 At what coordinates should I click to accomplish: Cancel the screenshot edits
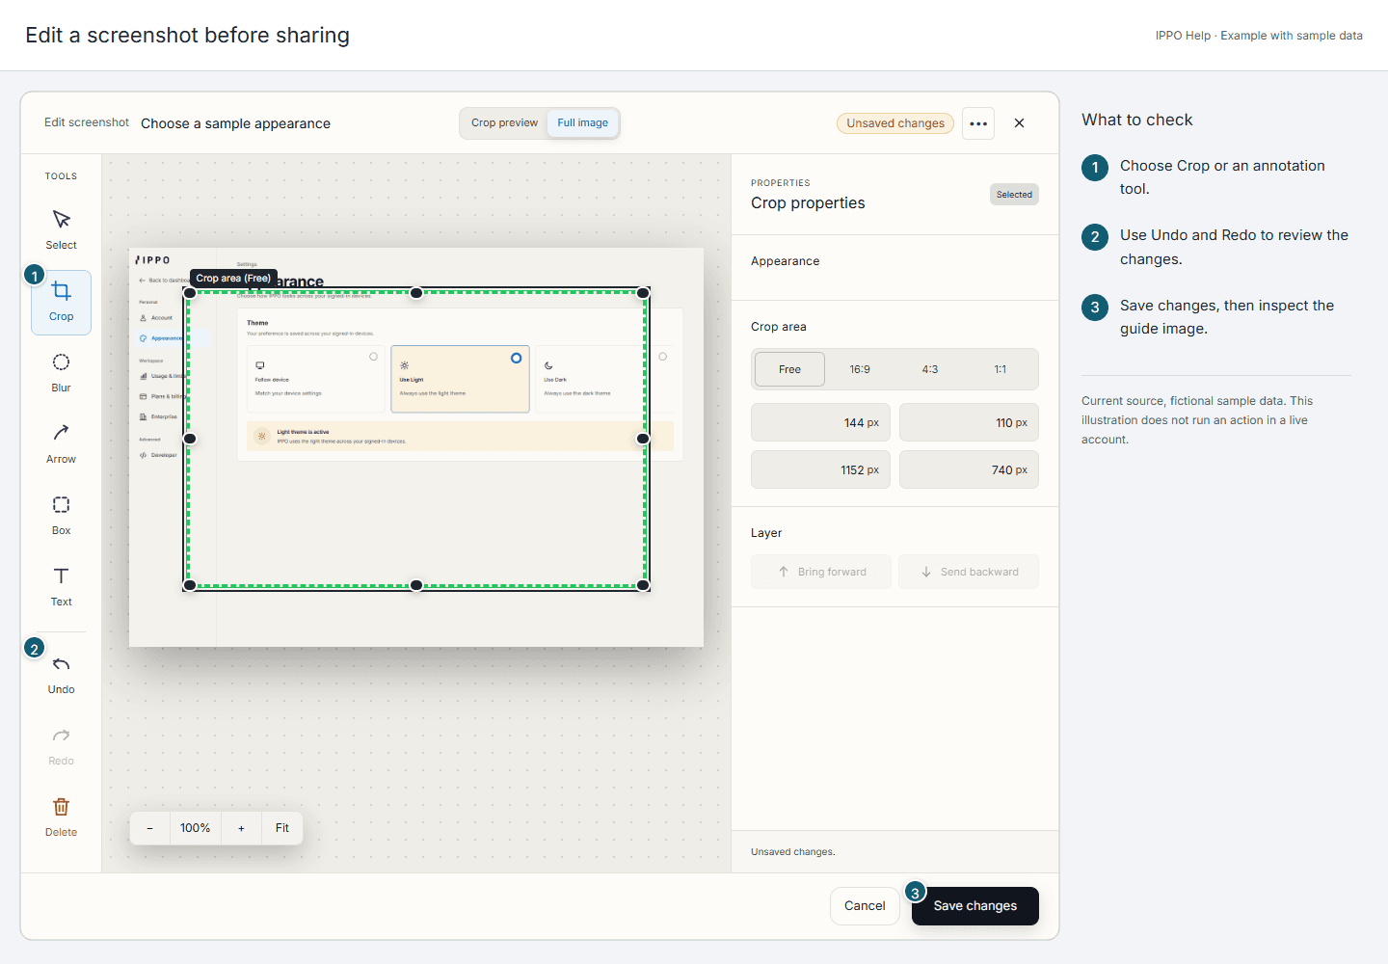(865, 906)
